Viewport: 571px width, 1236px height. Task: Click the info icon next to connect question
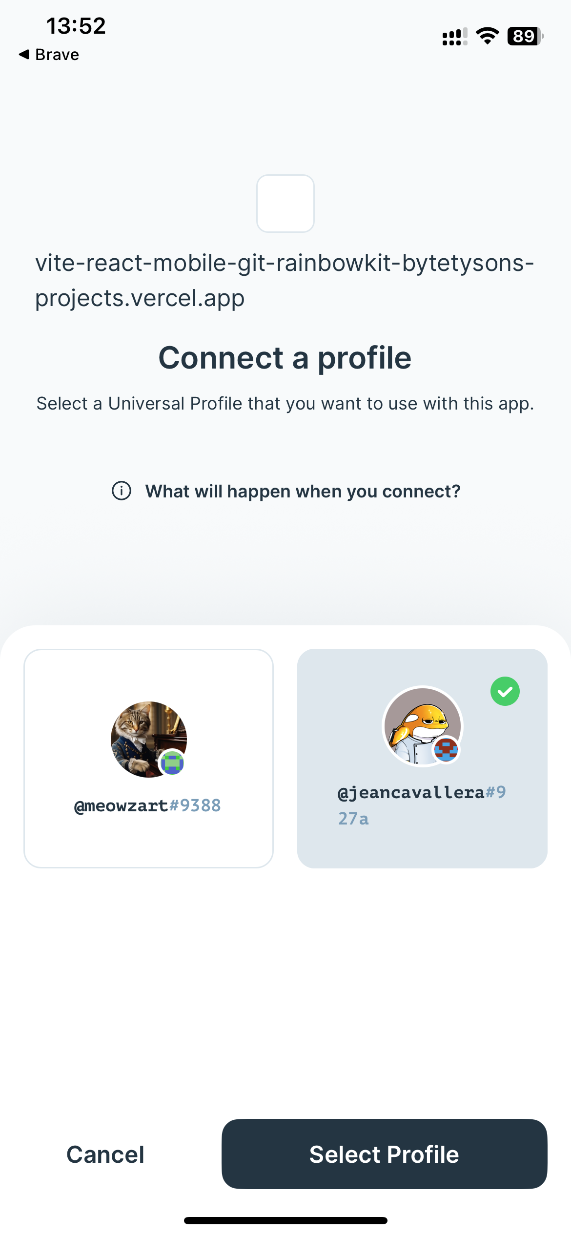point(122,491)
